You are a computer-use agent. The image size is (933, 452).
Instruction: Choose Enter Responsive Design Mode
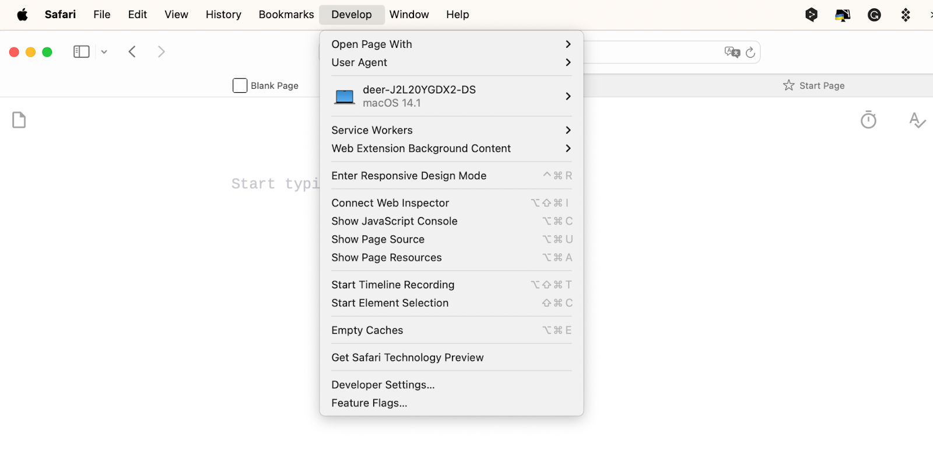tap(451, 176)
